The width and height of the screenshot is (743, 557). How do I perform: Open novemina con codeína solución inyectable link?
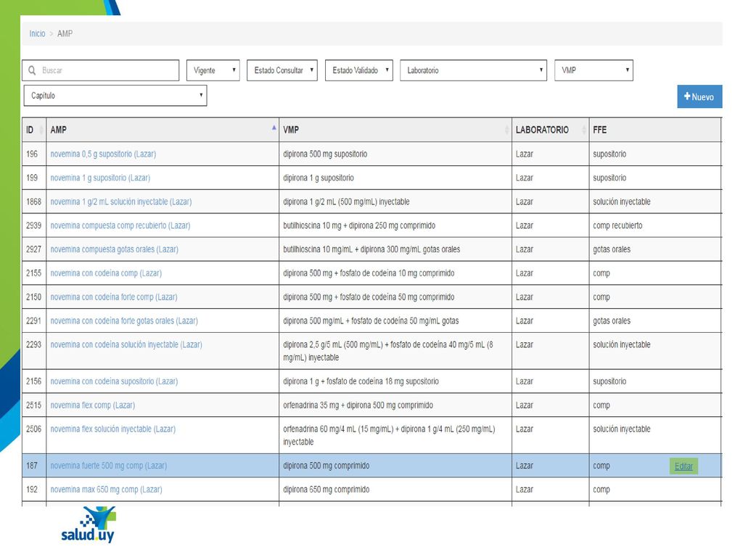coord(126,344)
